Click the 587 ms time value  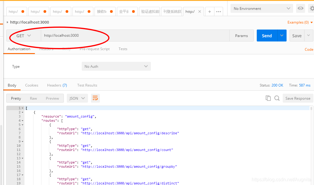tap(305, 85)
